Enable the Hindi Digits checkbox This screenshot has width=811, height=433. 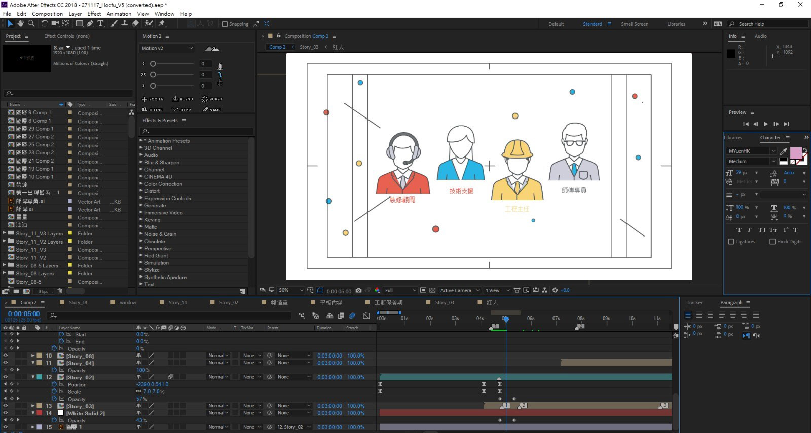772,242
